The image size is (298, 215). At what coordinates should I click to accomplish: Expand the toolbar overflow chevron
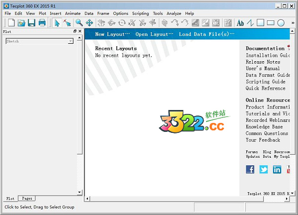(x=293, y=23)
